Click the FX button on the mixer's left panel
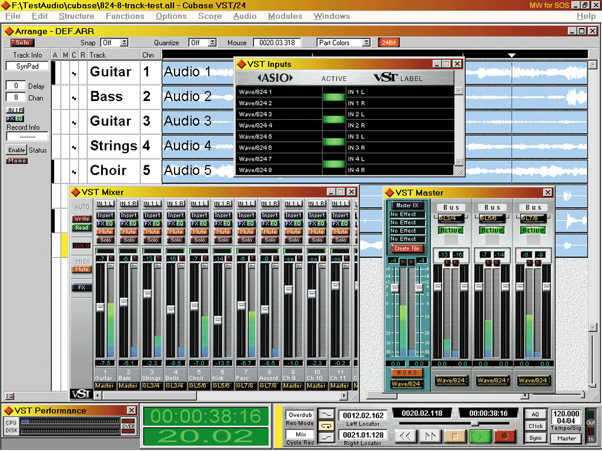This screenshot has width=602, height=451. (x=81, y=287)
